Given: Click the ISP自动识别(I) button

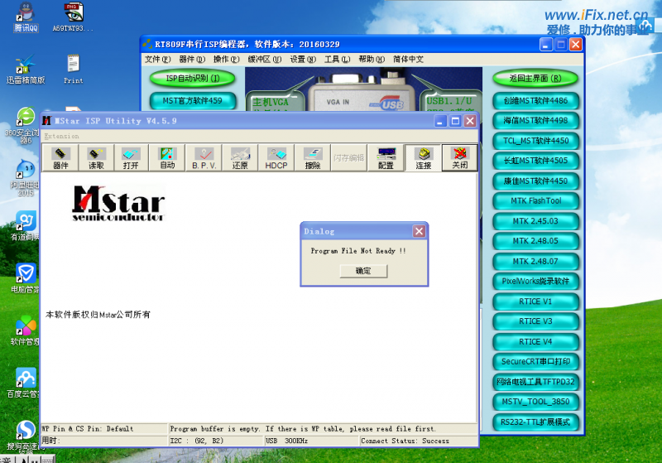Looking at the screenshot, I should point(192,79).
